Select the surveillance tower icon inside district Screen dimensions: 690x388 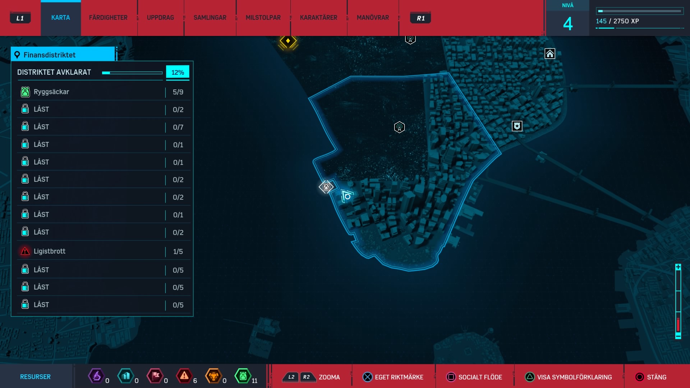click(x=399, y=127)
